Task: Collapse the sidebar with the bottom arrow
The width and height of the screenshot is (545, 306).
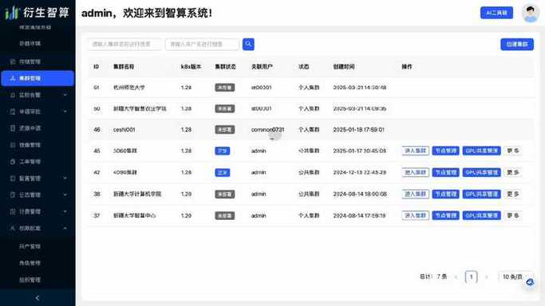Action: [38, 298]
